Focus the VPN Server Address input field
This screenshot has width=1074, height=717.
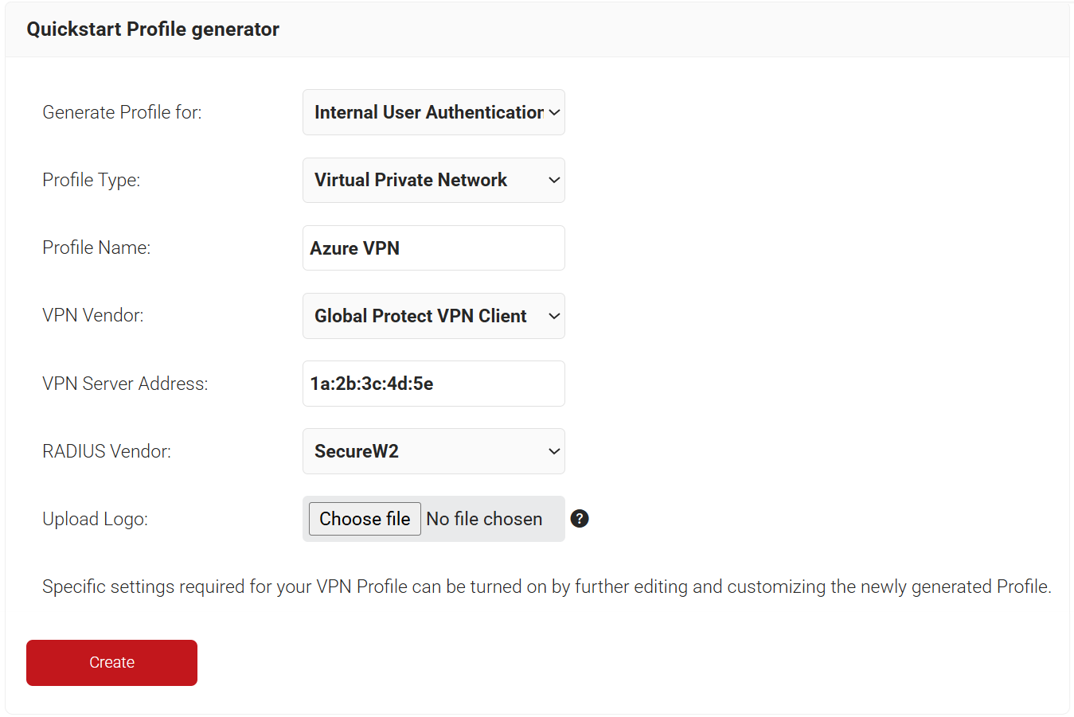[433, 384]
